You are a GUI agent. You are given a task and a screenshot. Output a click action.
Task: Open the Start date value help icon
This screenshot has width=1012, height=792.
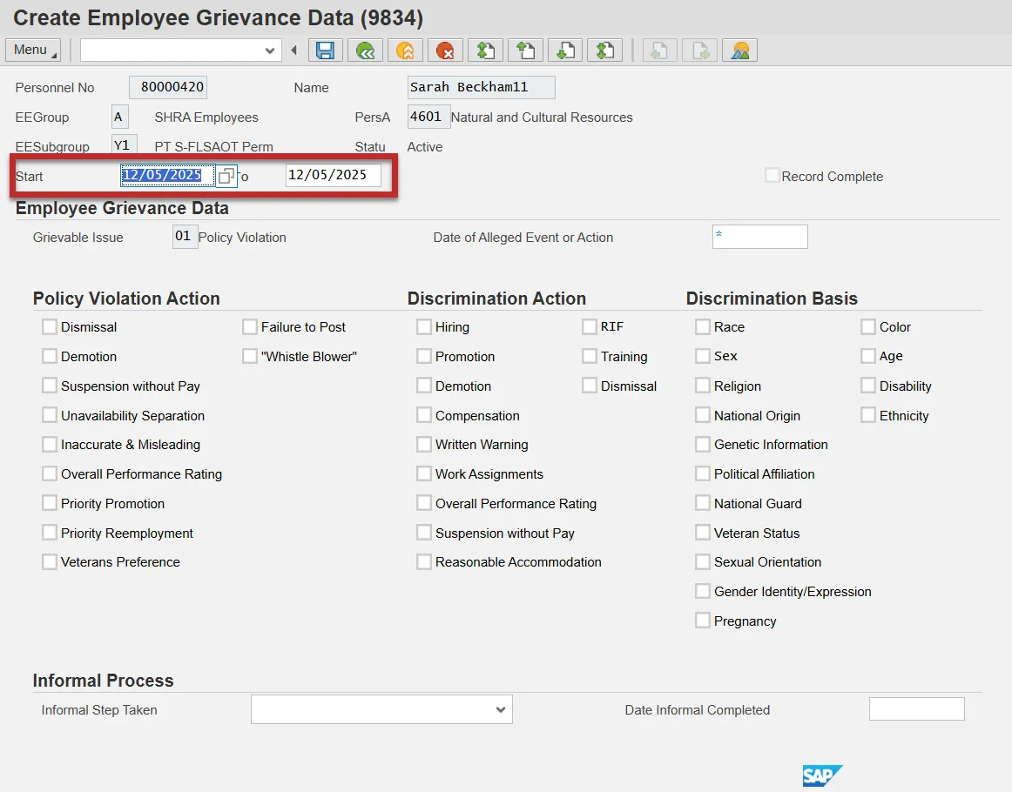click(226, 177)
